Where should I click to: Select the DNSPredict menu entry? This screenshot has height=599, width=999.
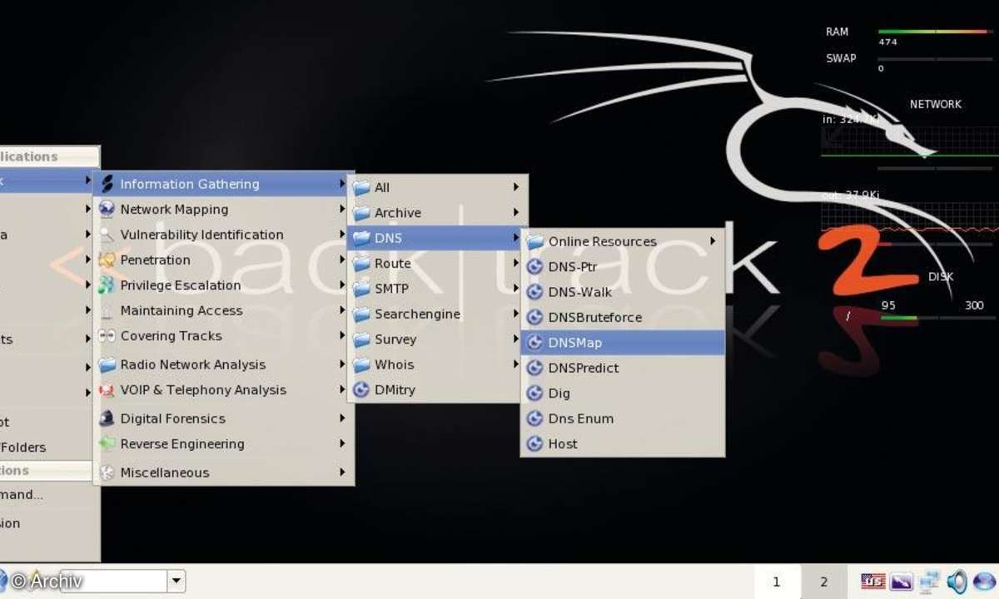point(623,368)
